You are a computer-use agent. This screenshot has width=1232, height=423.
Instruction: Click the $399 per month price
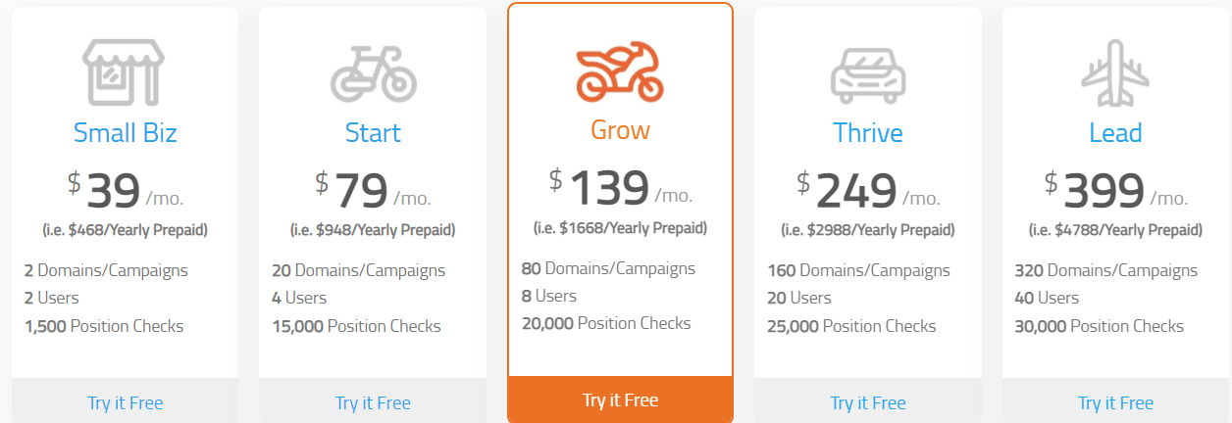(x=1115, y=191)
